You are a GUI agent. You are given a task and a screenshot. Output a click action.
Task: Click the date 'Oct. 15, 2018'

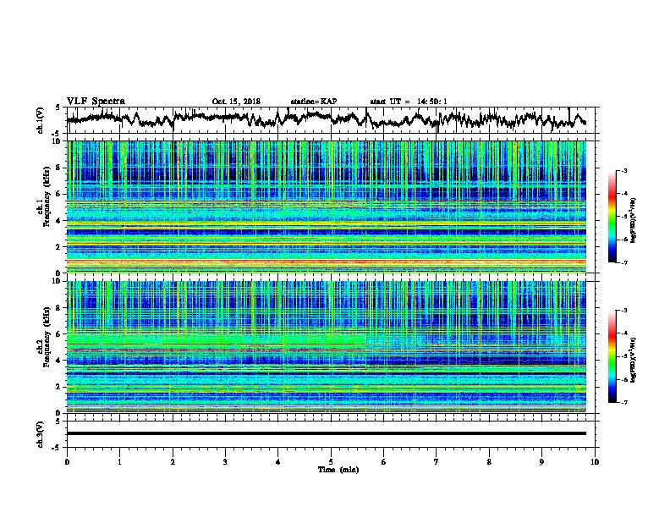(236, 102)
